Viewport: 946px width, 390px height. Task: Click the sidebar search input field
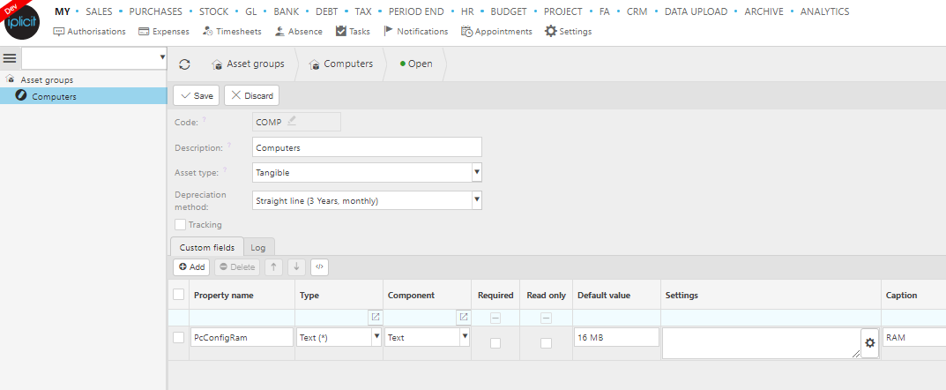[x=89, y=58]
